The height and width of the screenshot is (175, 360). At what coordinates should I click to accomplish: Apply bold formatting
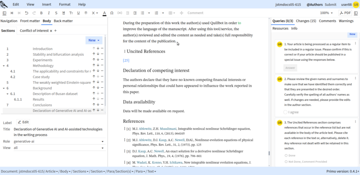click(x=41, y=13)
